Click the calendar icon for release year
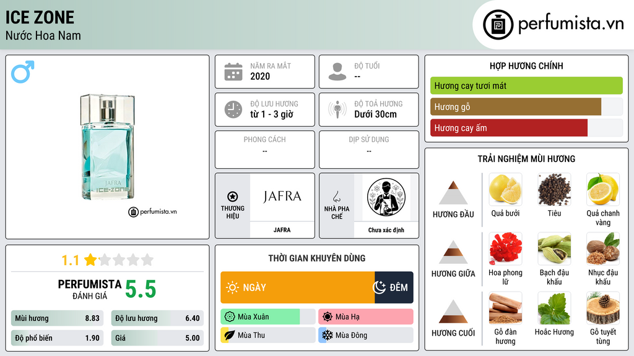 tap(233, 72)
